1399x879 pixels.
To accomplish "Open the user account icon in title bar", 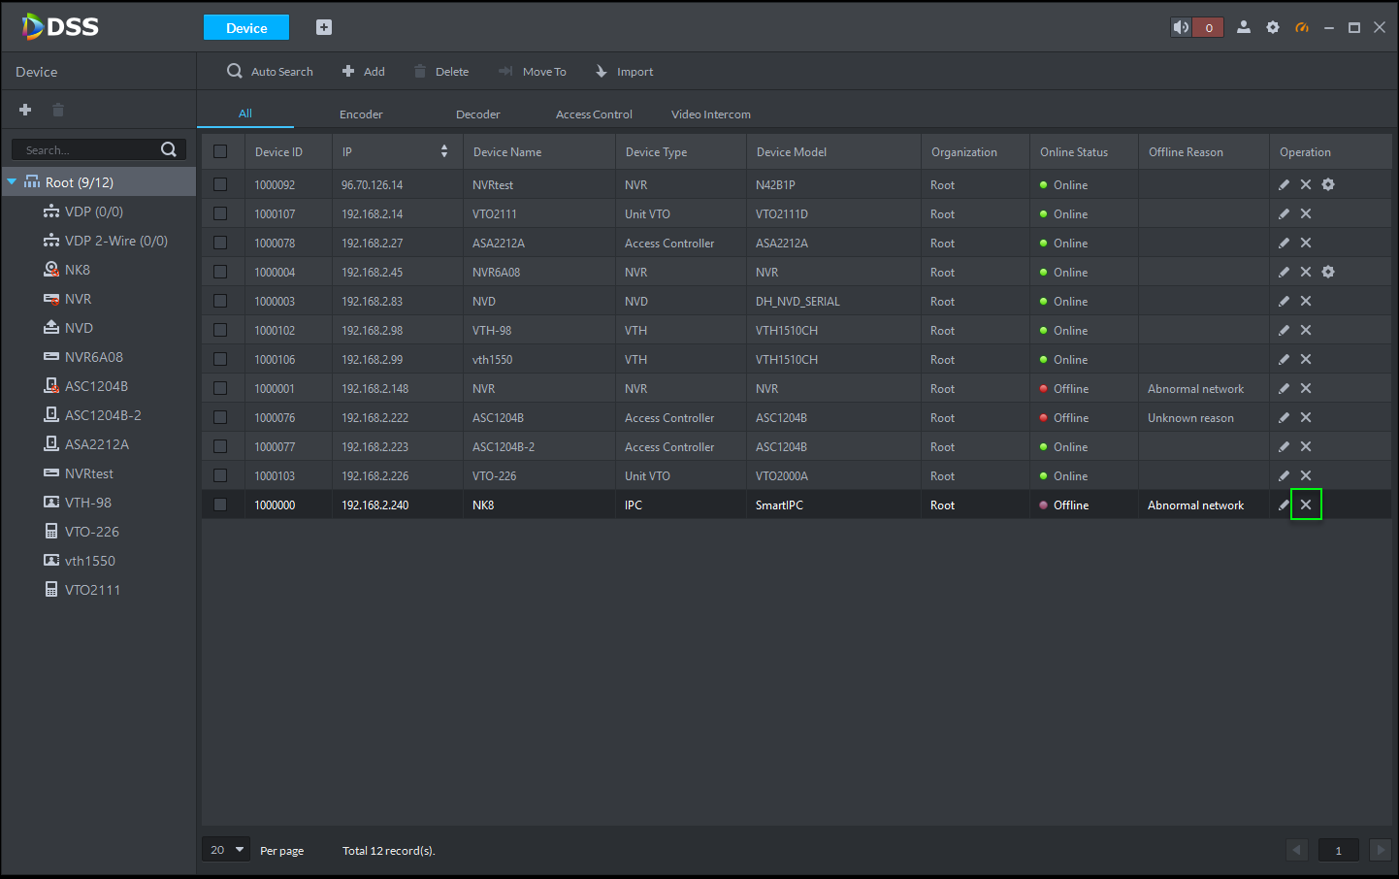I will (x=1243, y=27).
